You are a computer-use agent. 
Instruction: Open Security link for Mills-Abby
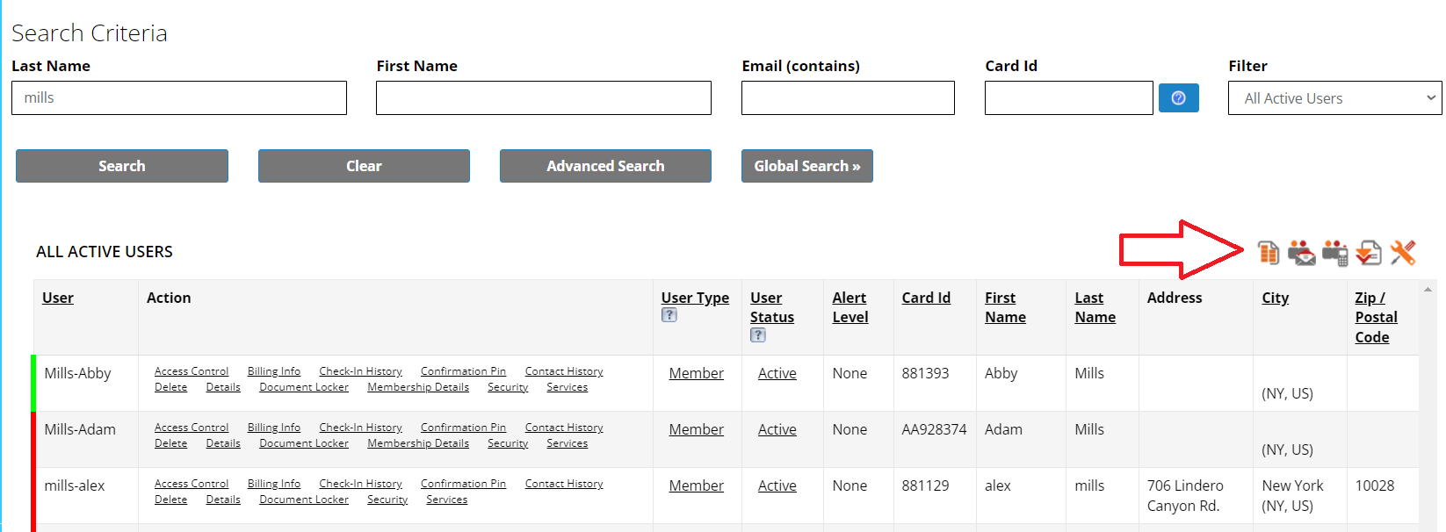pyautogui.click(x=508, y=387)
